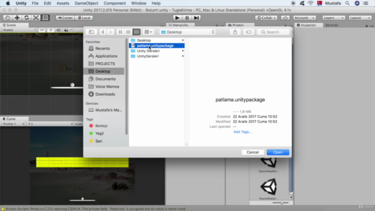The image size is (375, 211).
Task: Click the Add Tags link
Action: [x=242, y=132]
